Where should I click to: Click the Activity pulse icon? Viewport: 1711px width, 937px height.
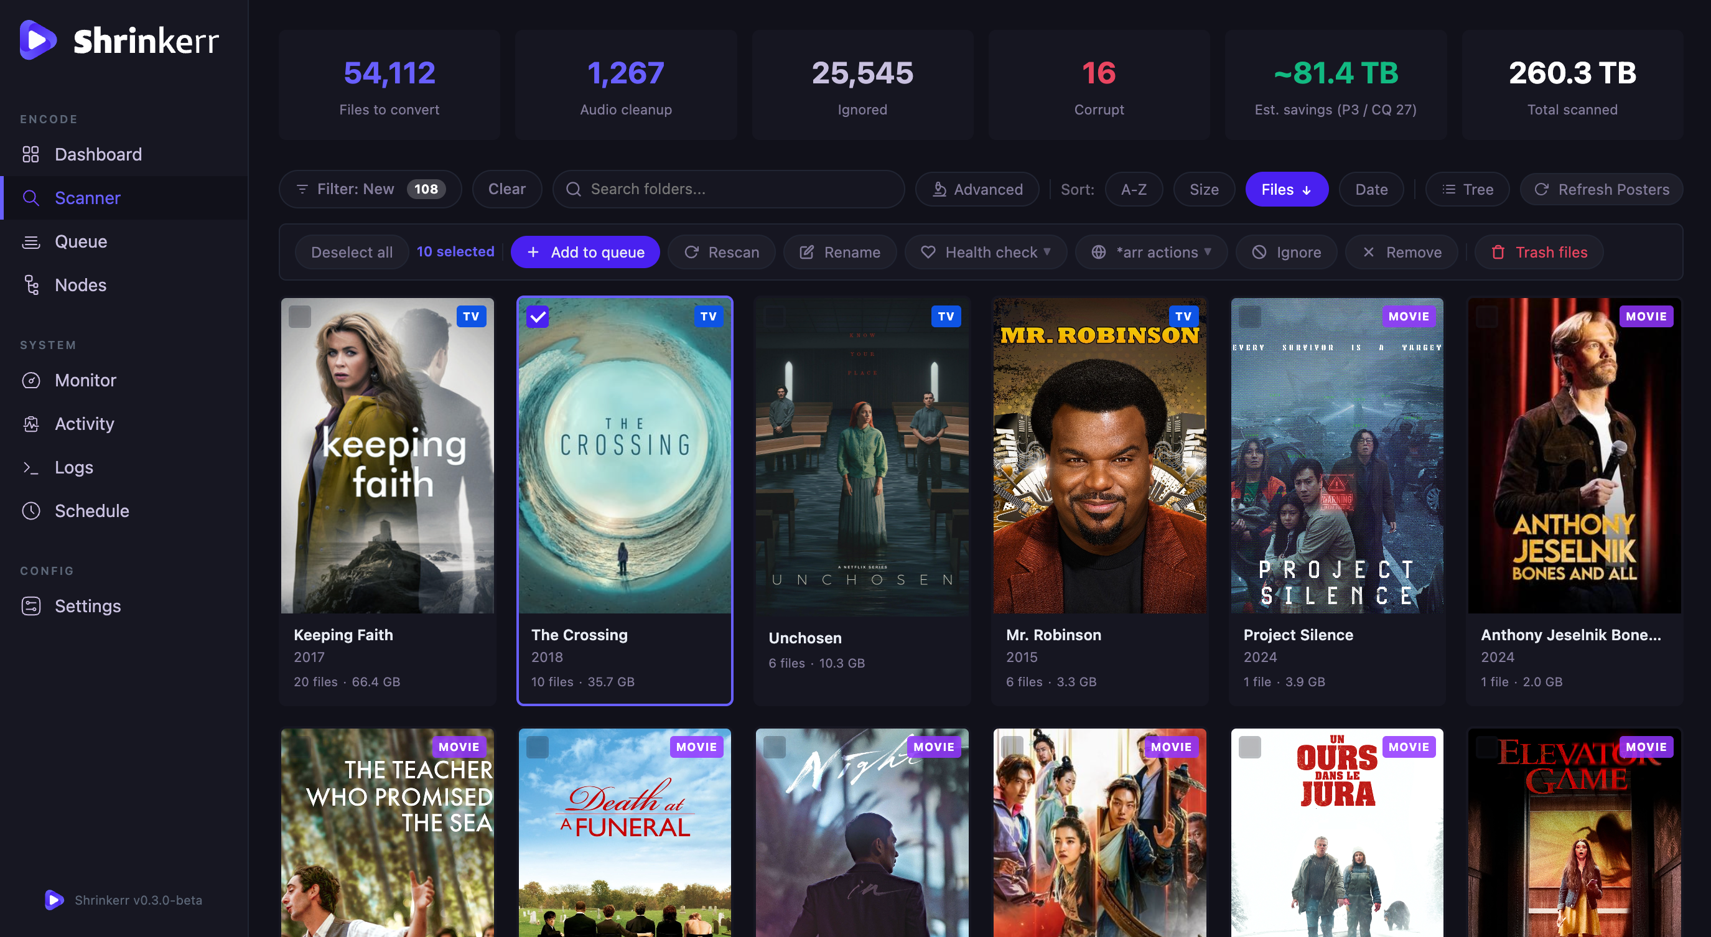(x=30, y=424)
